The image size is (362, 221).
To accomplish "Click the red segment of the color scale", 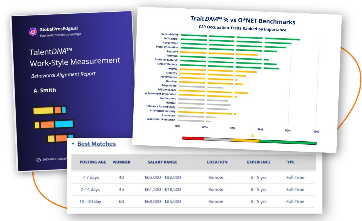I will 193,138.
